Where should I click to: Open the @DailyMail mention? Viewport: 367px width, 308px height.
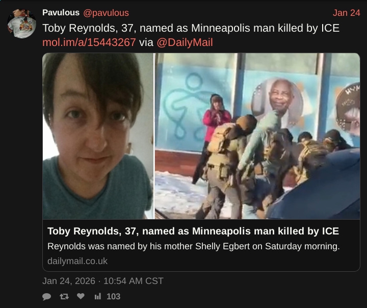[185, 42]
